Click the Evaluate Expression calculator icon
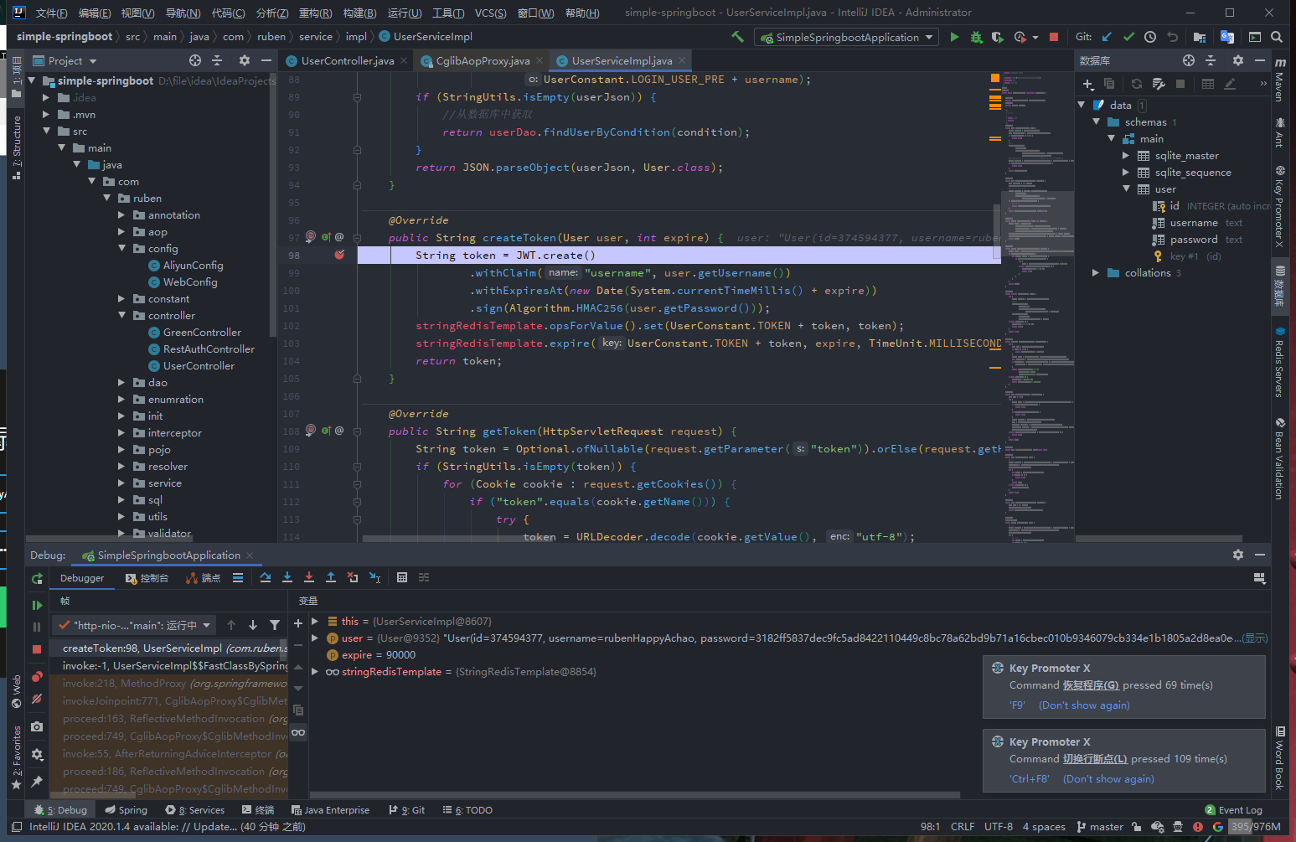Image resolution: width=1296 pixels, height=842 pixels. coord(402,578)
